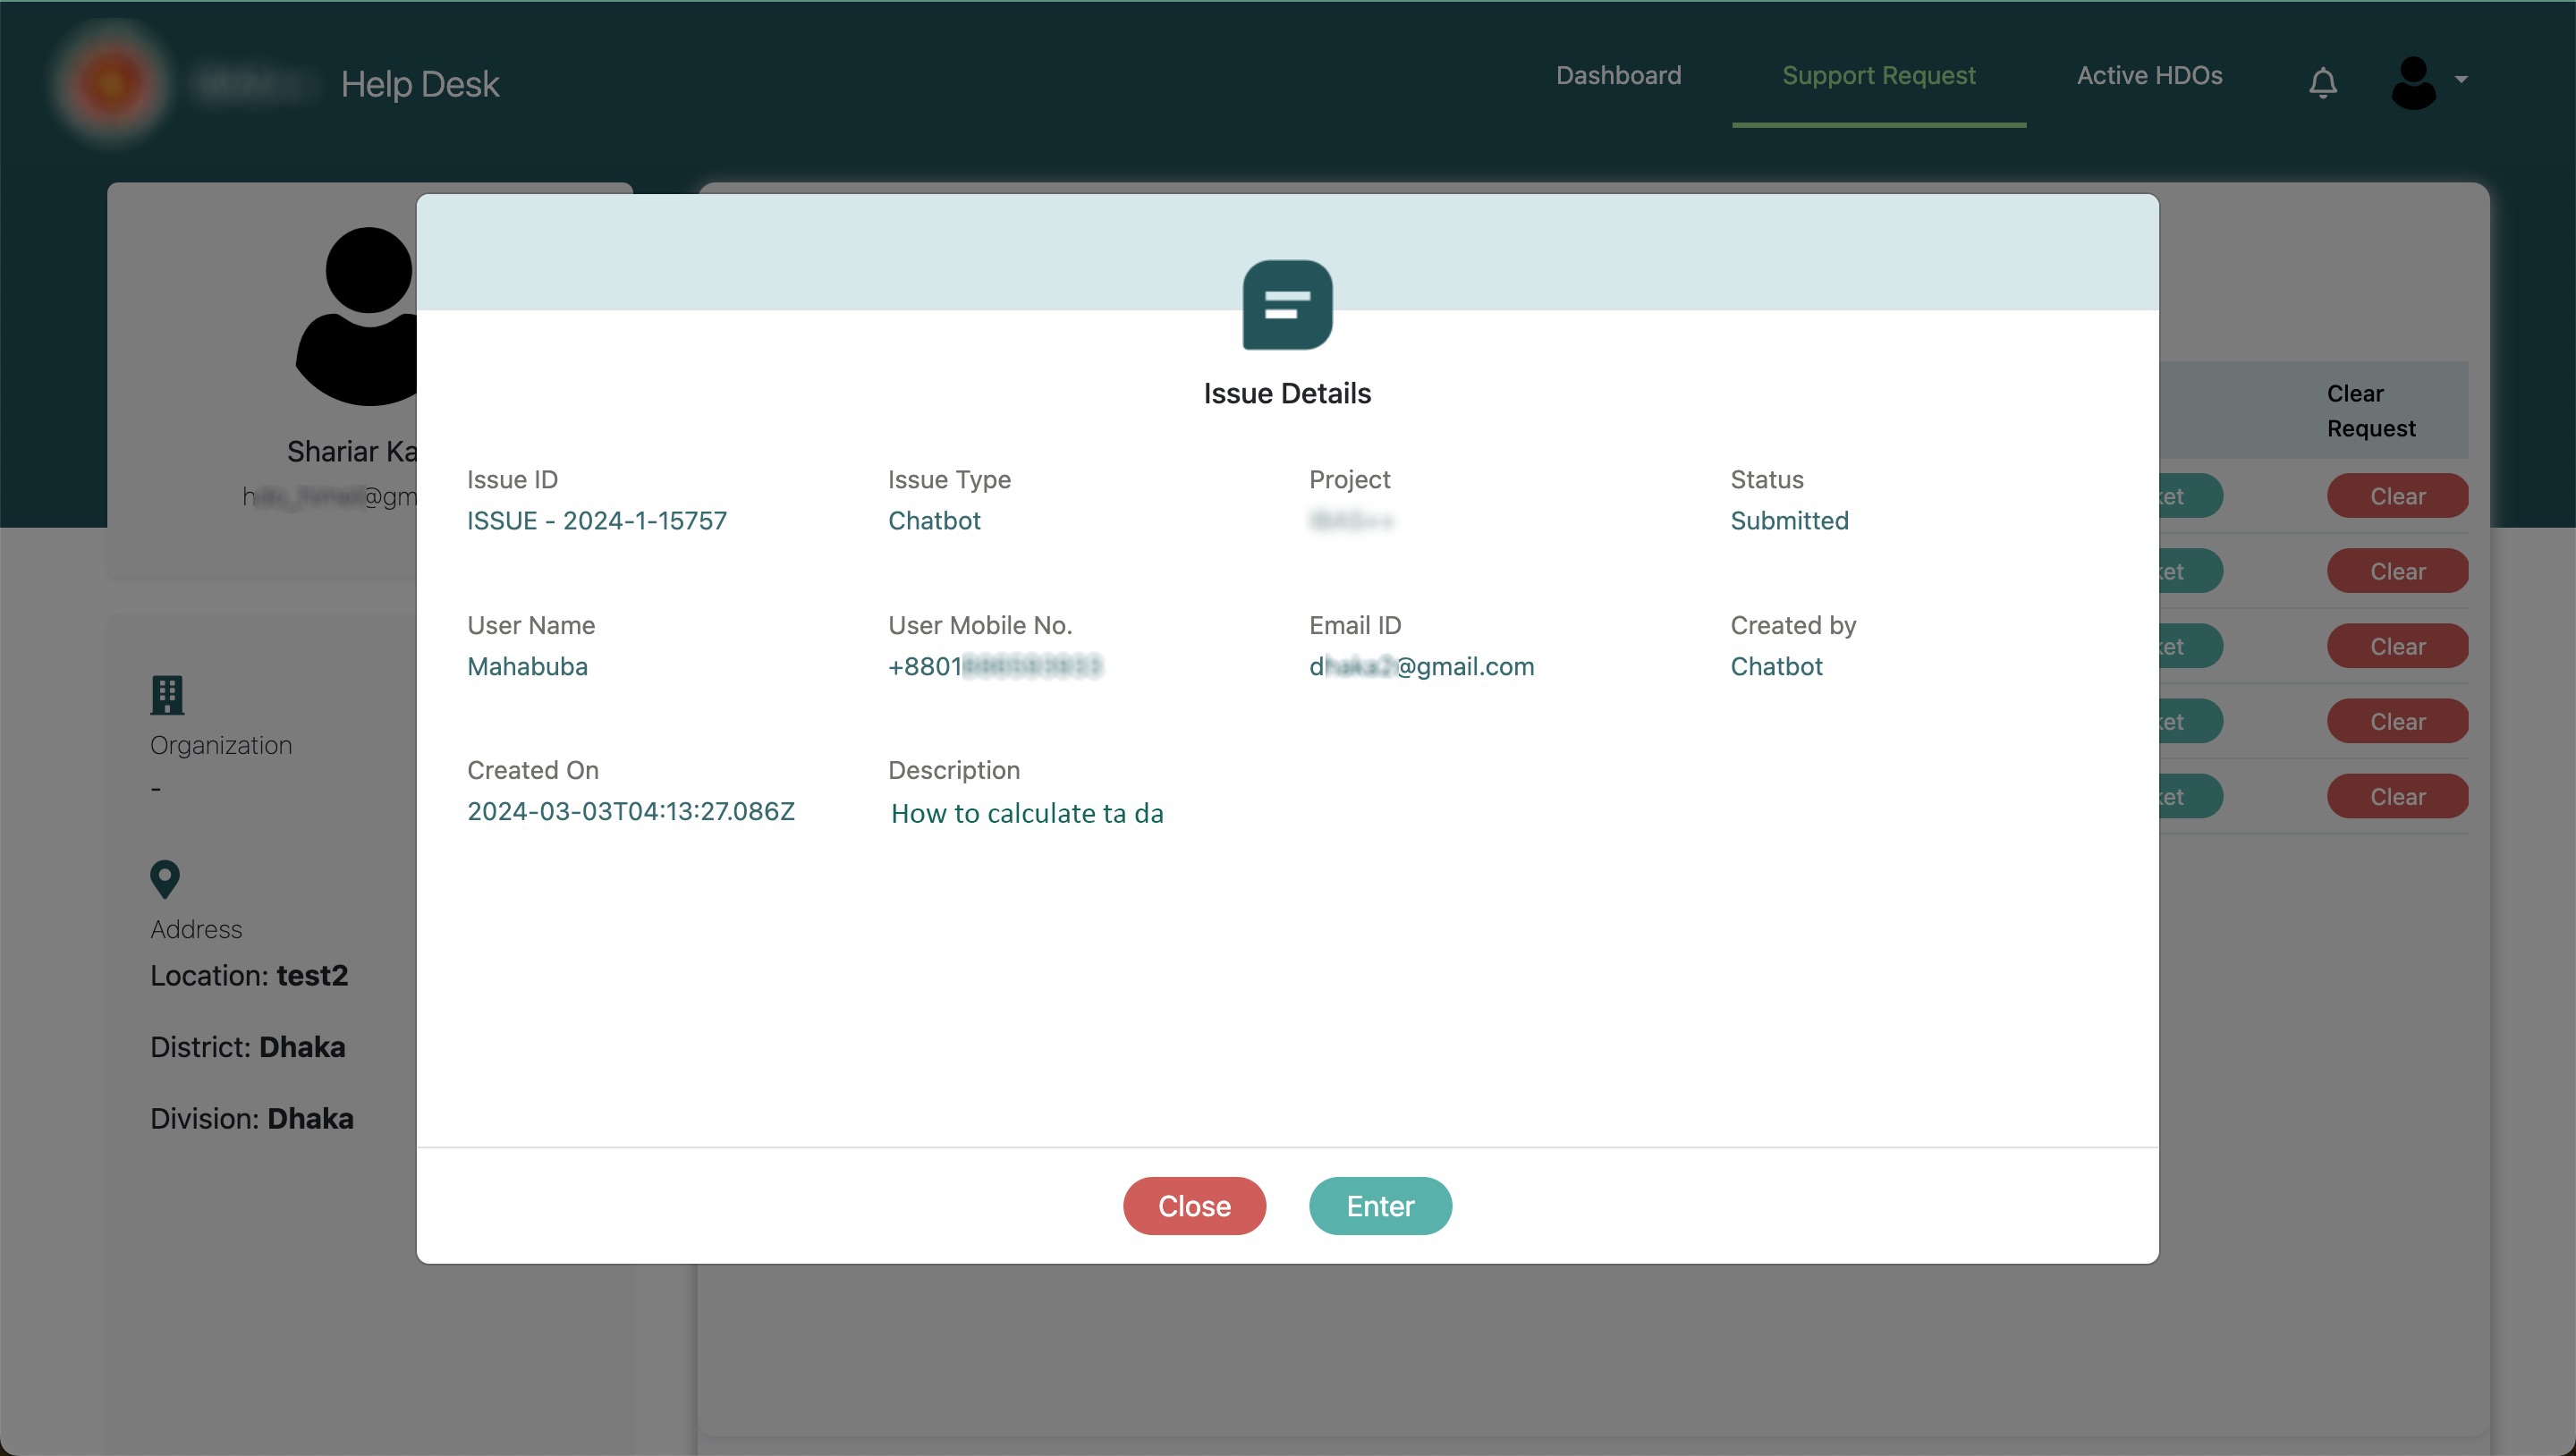Open the user account avatar menu
The image size is (2576, 1456).
(2413, 82)
